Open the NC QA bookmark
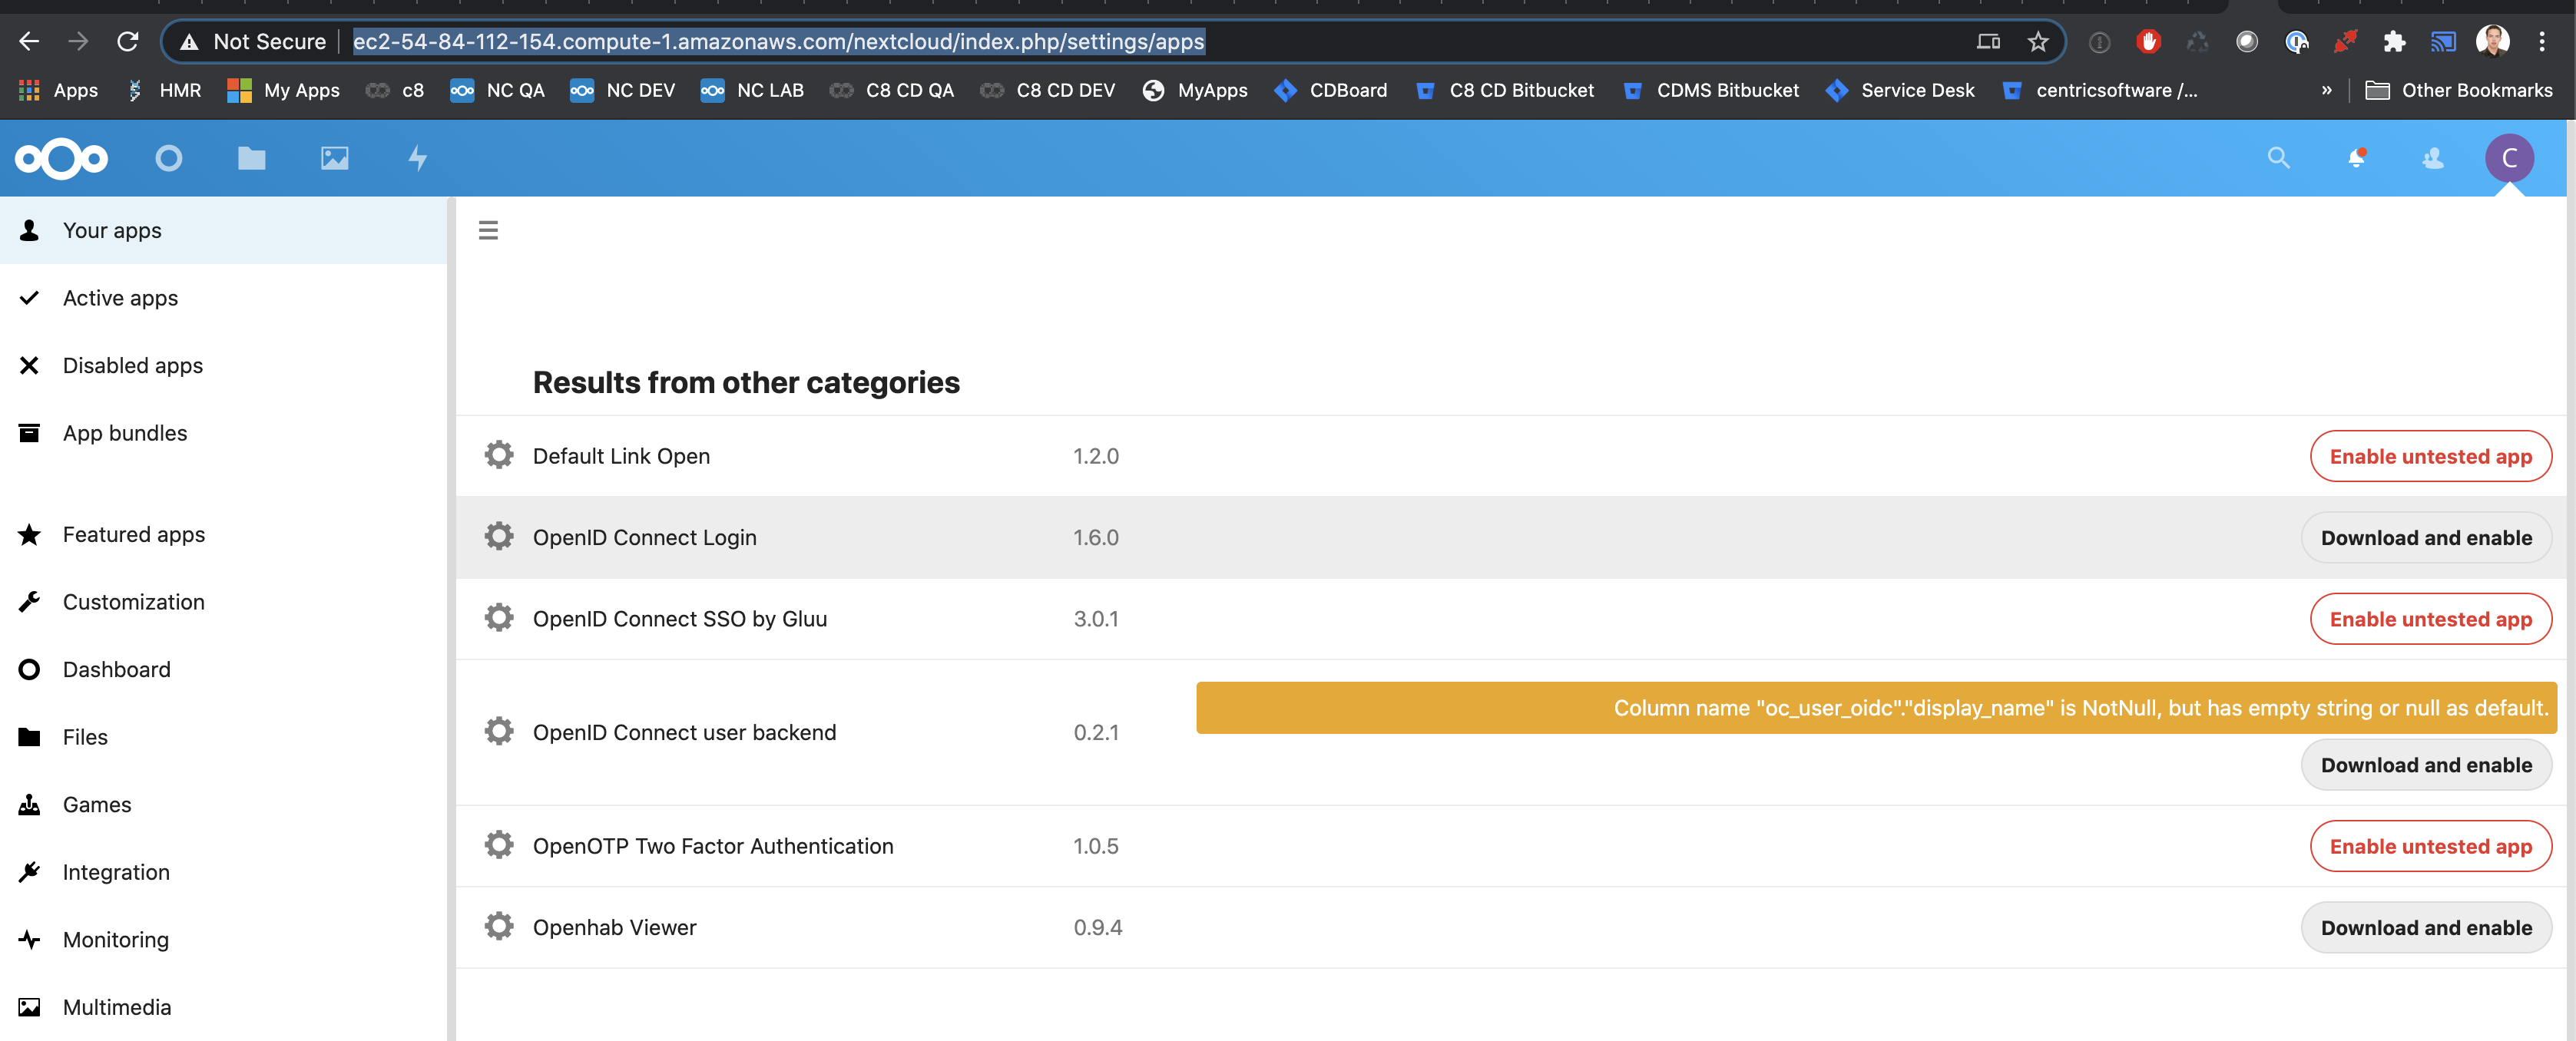The height and width of the screenshot is (1041, 2576). pyautogui.click(x=497, y=90)
